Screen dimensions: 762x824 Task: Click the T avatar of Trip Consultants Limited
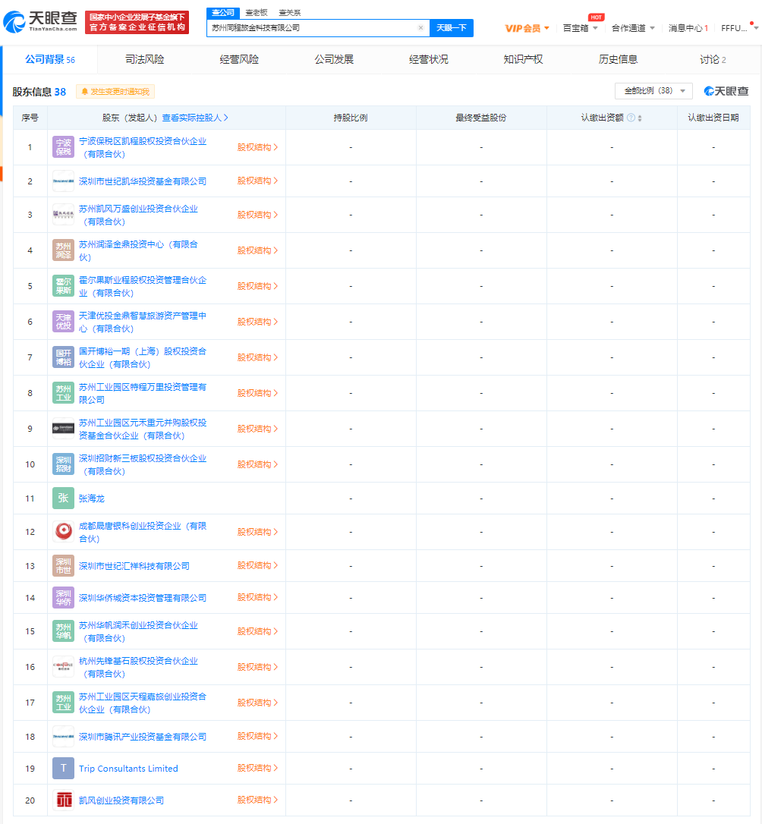pos(63,769)
